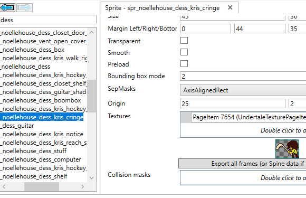Click the Bounding box mode field
306x198 pixels.
click(243, 76)
